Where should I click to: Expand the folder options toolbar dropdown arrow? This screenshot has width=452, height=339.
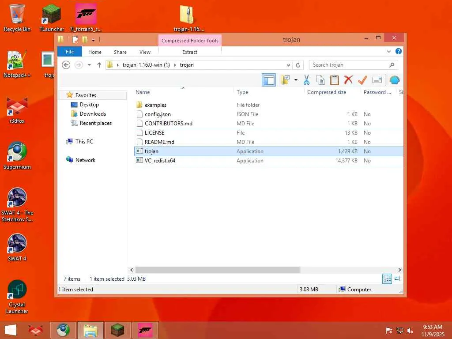click(296, 80)
